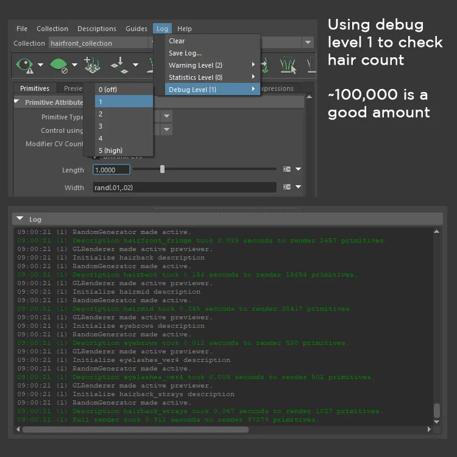Open the Length expression editor icon
The image size is (457, 457).
[287, 169]
